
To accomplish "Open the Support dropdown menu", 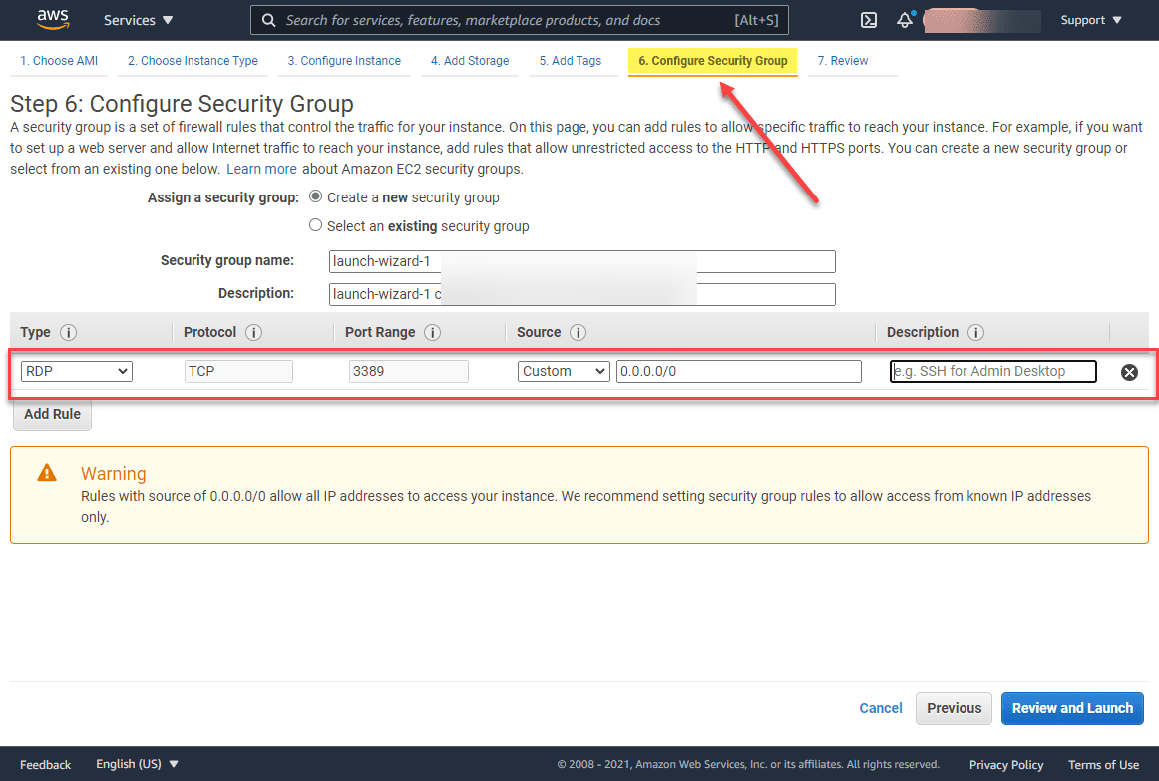I will tap(1091, 20).
